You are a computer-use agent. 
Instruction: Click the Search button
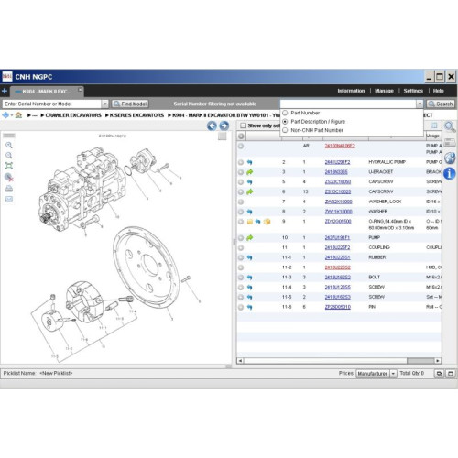[x=441, y=104]
